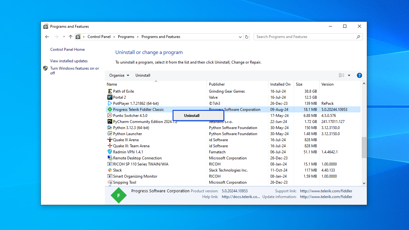The image size is (409, 230).
Task: Click the search magnifier icon
Action: (359, 37)
